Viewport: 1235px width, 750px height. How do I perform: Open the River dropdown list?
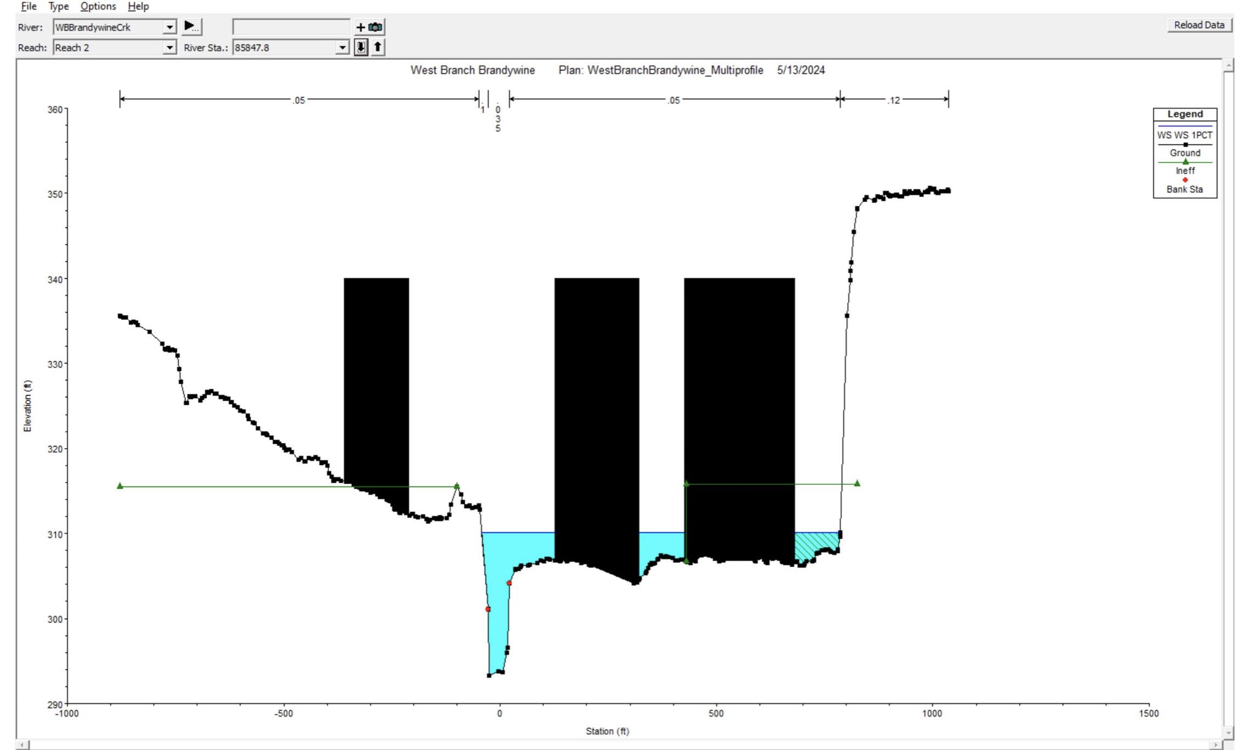pyautogui.click(x=170, y=27)
